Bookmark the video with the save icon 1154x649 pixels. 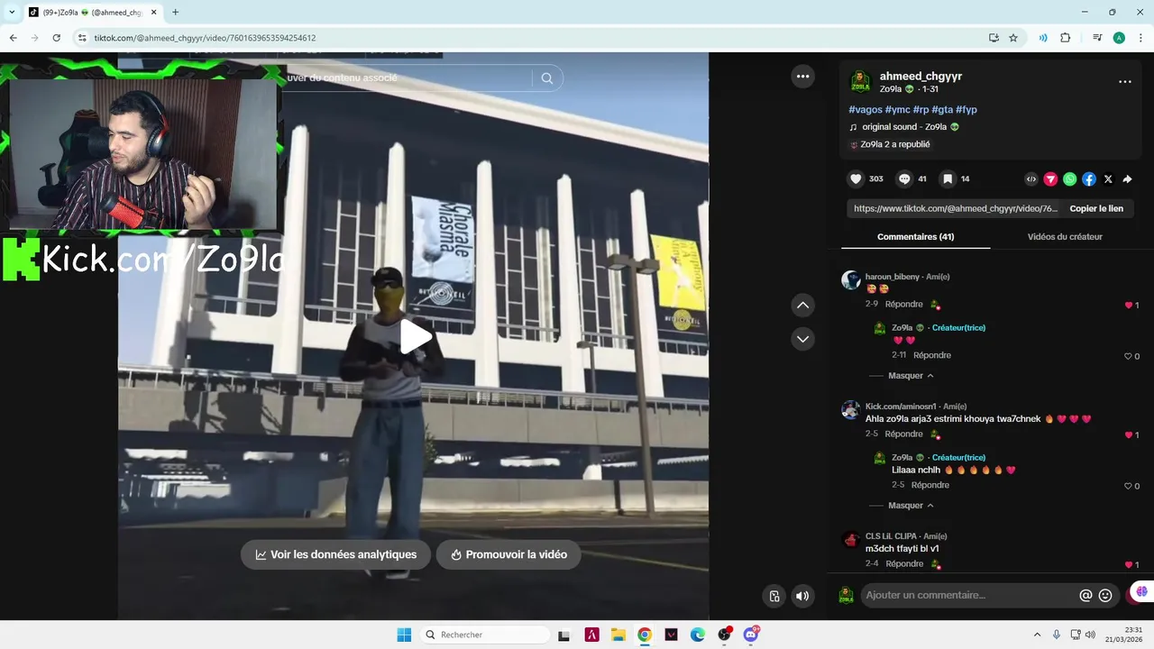[948, 179]
